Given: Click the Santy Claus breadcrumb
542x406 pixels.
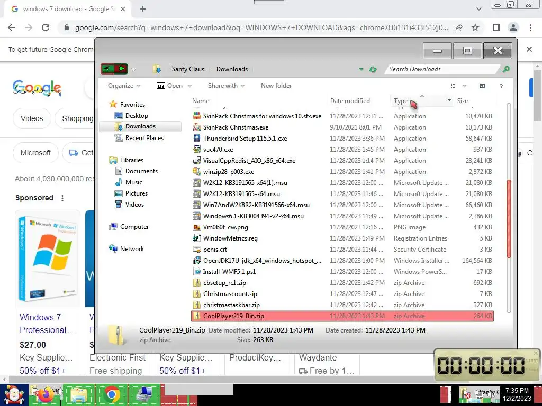Looking at the screenshot, I should [x=188, y=69].
